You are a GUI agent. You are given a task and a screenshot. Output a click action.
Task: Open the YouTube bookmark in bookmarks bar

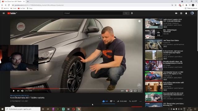coord(21,8)
